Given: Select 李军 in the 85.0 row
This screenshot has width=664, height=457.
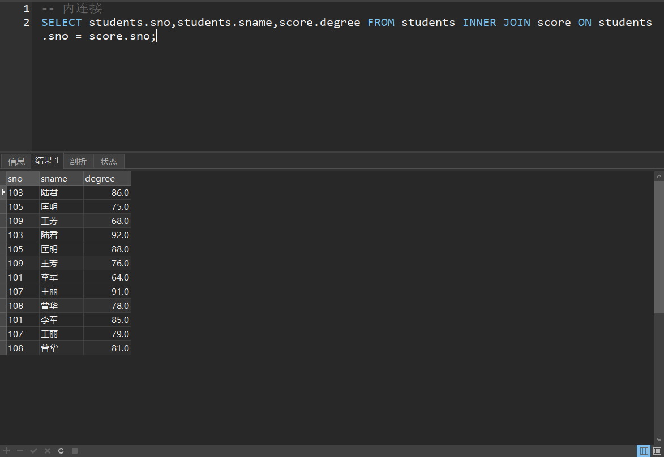Looking at the screenshot, I should 61,320.
